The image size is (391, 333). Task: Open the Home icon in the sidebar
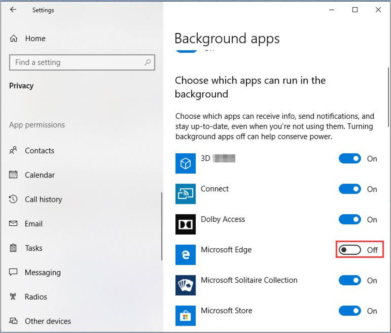14,38
